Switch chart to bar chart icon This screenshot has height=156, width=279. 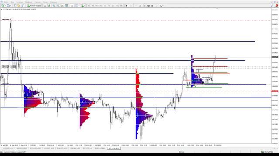point(45,6)
